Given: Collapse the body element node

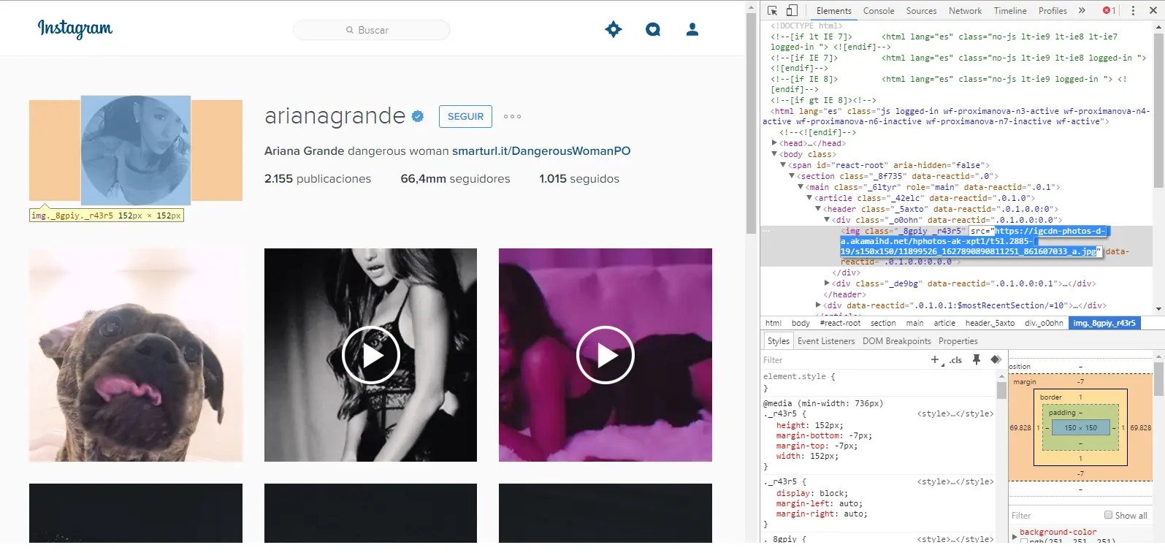Looking at the screenshot, I should click(774, 154).
